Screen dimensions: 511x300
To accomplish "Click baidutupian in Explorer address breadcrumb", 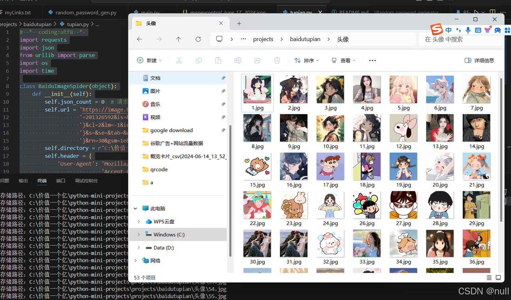I will coord(305,39).
